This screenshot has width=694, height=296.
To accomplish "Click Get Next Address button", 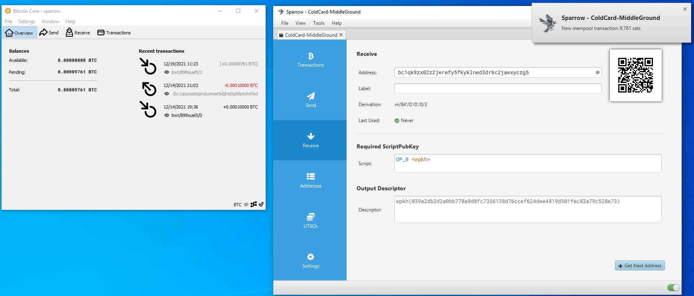I will click(x=640, y=266).
